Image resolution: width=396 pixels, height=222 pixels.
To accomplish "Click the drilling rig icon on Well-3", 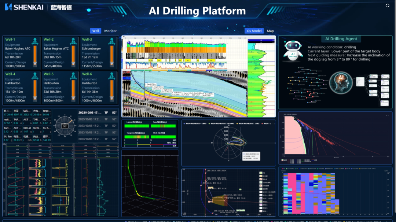I will [x=111, y=41].
